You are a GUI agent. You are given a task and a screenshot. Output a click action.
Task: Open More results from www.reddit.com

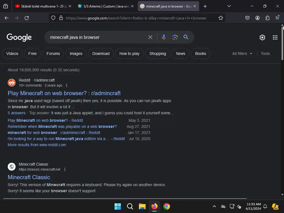tap(37, 145)
